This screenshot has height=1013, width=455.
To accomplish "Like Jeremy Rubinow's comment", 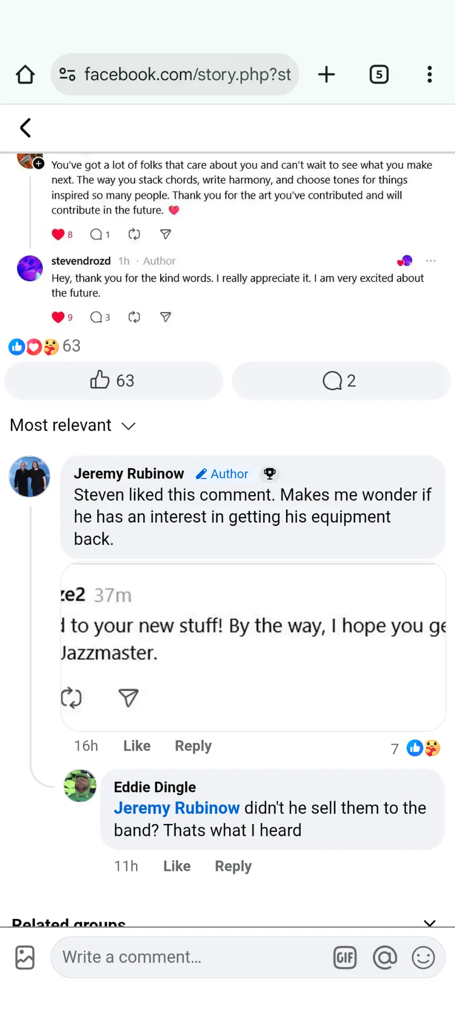I will click(x=136, y=746).
